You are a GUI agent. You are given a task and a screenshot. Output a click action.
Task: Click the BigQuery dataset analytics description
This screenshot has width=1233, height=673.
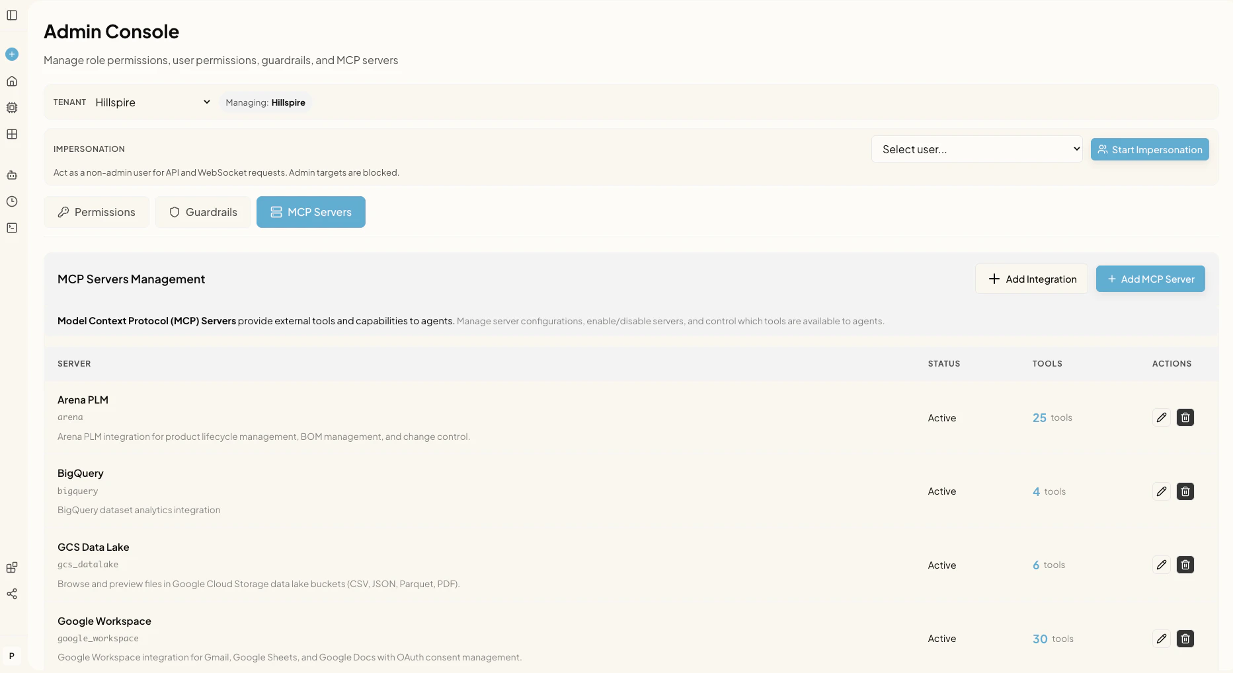(x=139, y=511)
